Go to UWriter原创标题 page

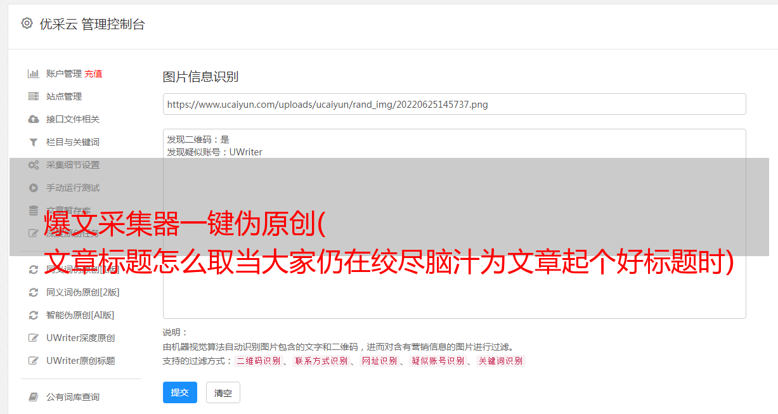click(x=80, y=361)
